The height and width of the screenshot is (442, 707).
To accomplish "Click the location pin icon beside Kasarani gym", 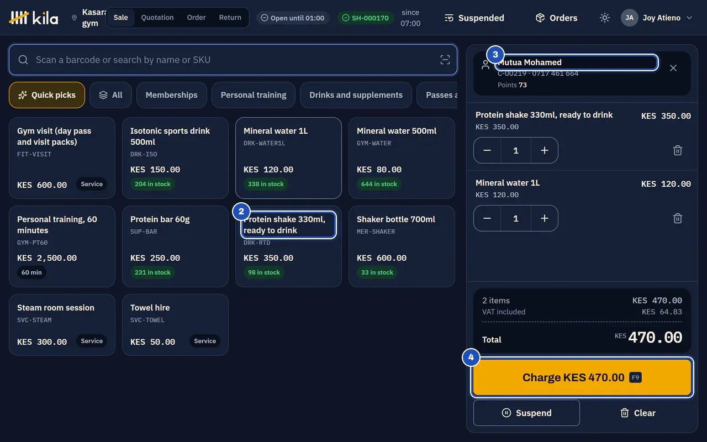I will pos(75,18).
